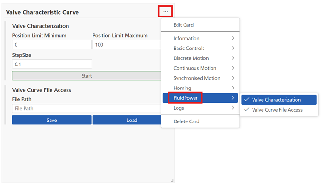
Task: Open the card's three-dot options menu
Action: click(165, 12)
